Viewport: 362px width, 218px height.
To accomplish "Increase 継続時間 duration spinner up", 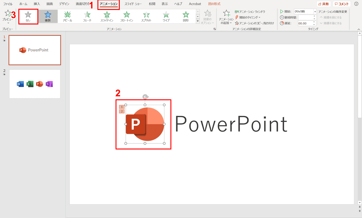I will [x=314, y=16].
